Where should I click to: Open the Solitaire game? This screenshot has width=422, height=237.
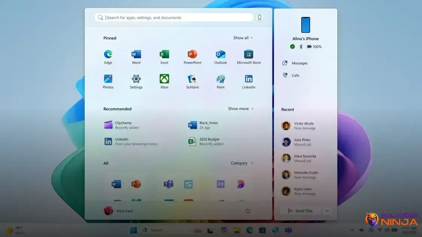[x=193, y=81]
